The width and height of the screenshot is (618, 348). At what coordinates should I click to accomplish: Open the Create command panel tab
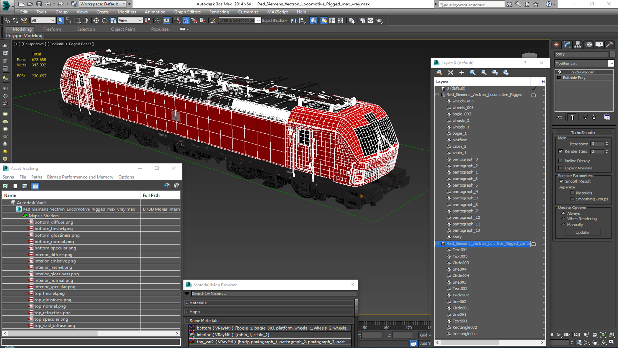[x=557, y=44]
